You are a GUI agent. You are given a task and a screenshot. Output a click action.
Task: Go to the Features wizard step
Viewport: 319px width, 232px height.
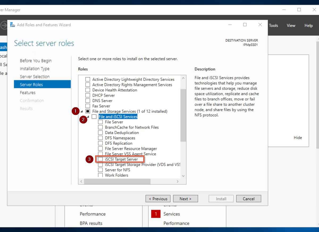[x=28, y=93]
